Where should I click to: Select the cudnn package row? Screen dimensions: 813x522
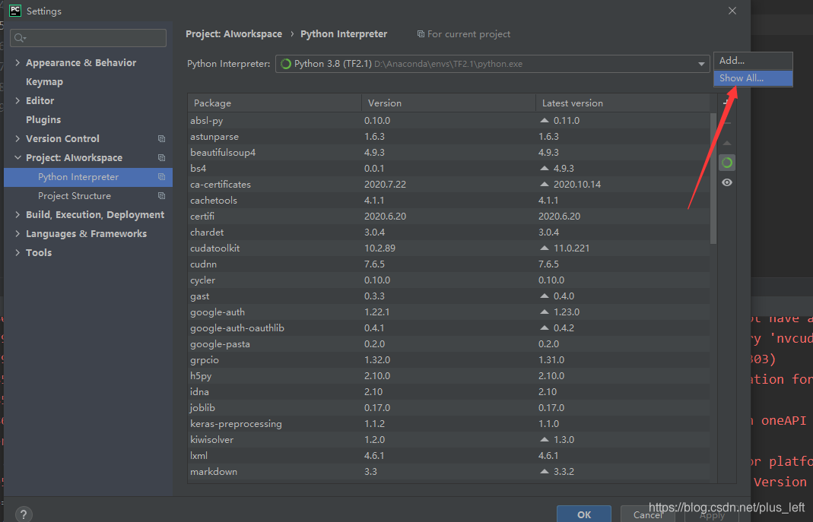449,264
